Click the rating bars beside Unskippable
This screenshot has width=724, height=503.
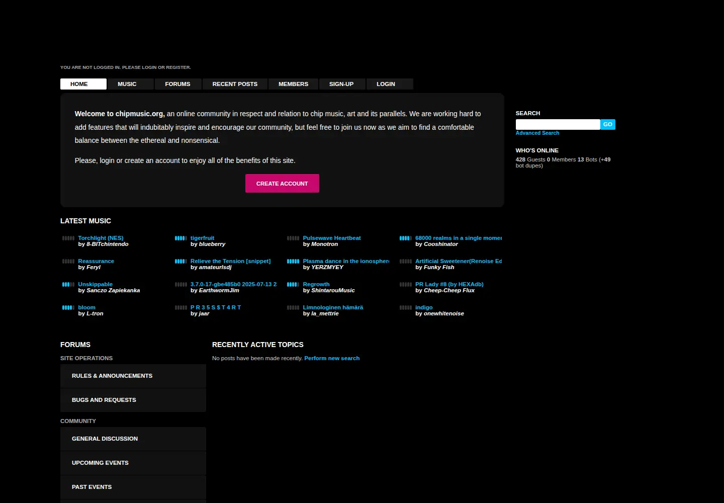(x=68, y=285)
